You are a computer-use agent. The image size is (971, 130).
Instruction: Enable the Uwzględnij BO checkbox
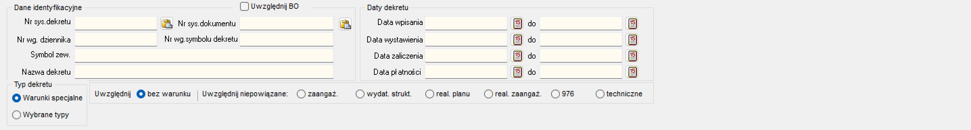(x=244, y=6)
